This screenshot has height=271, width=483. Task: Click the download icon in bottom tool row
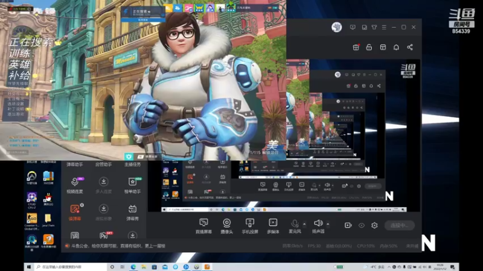pos(132,235)
